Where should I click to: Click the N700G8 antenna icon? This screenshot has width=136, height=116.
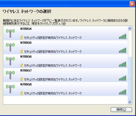[10, 89]
